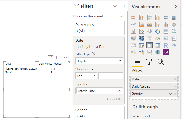This screenshot has width=182, height=119.
Task: Open the Format paint roller tab
Action: [x=149, y=61]
